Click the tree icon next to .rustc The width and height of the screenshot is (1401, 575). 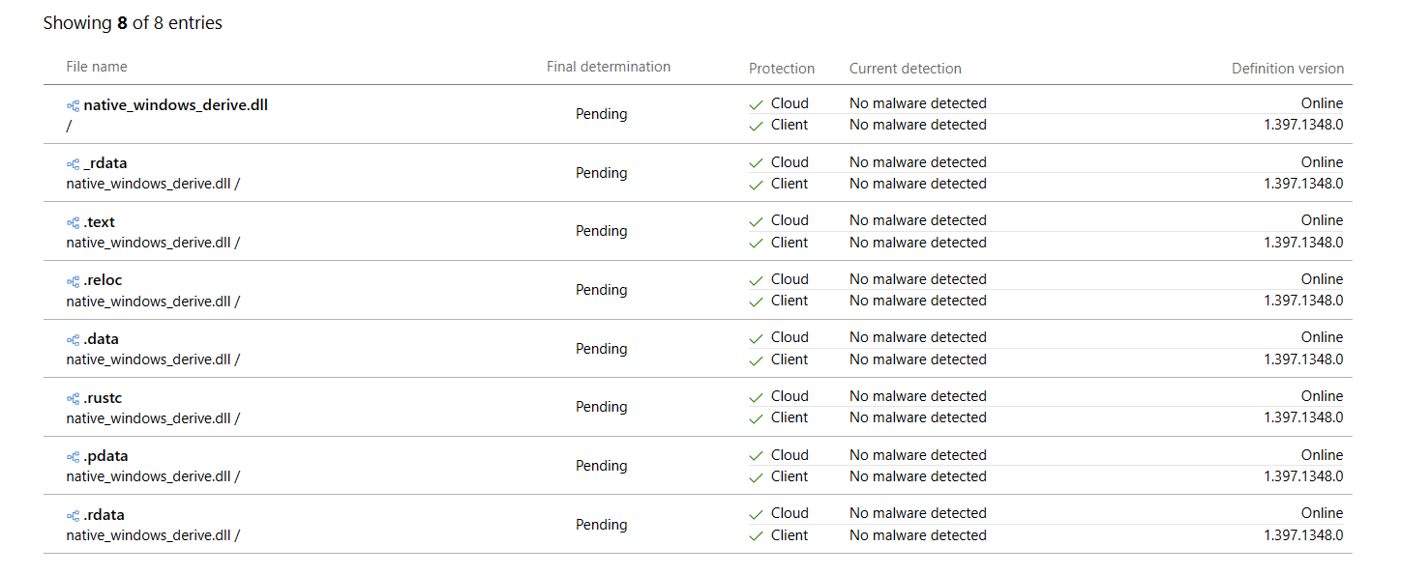[x=73, y=397]
